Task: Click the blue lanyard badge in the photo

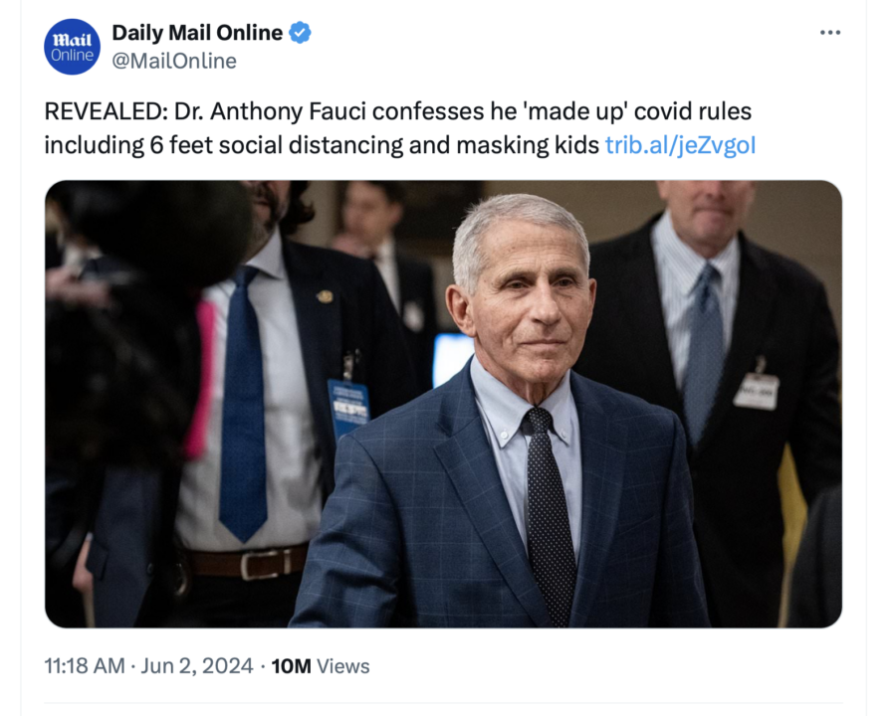Action: pos(348,408)
